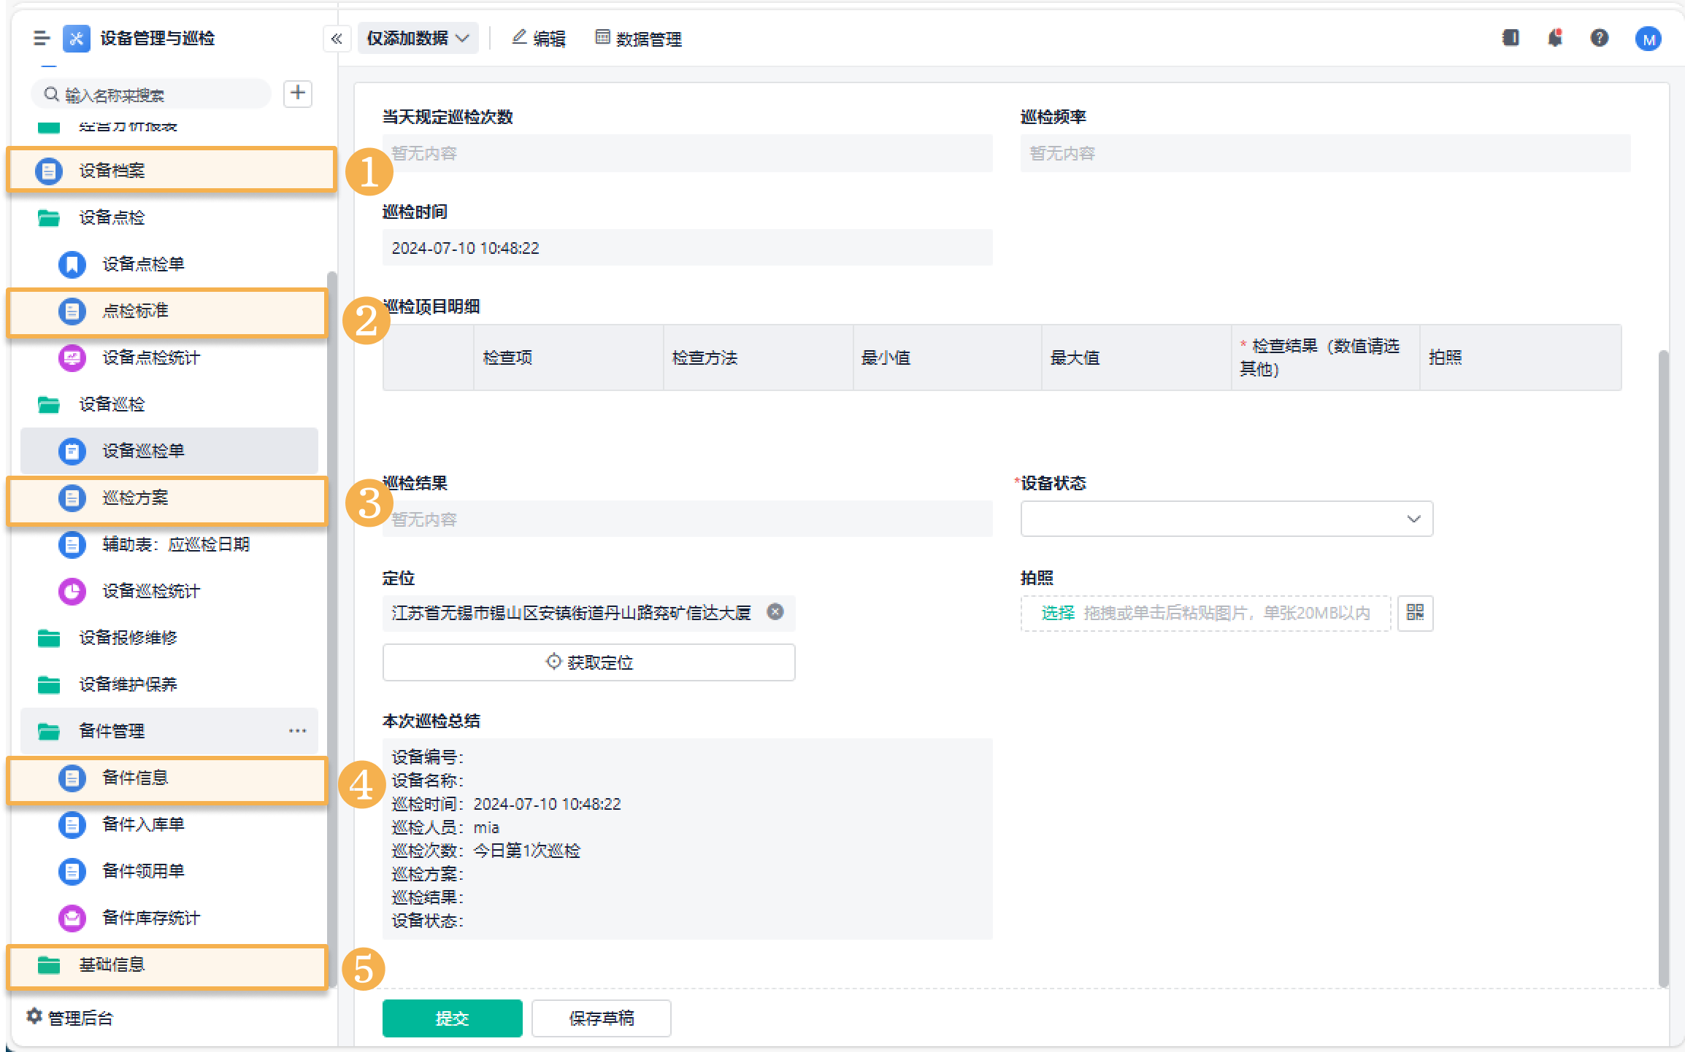The image size is (1685, 1052).
Task: Collapse sidebar using double-chevron icon
Action: click(337, 39)
